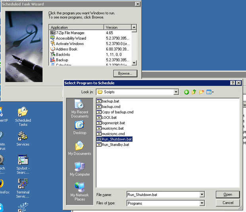
Task: Click version 4.65 of 7-Zip row
Action: [110, 33]
